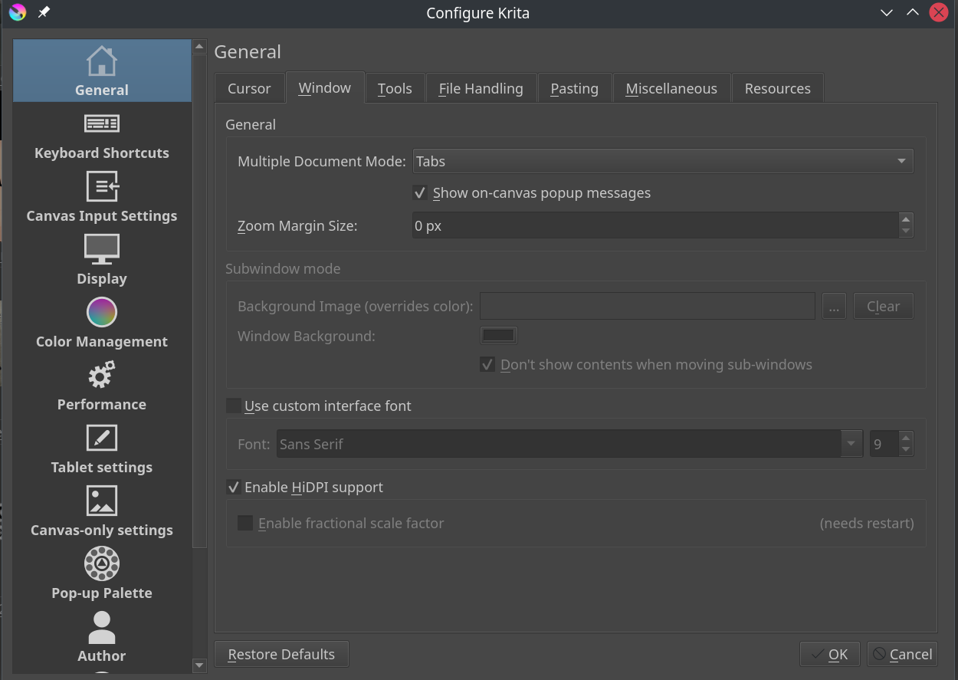Open Keyboard Shortcuts settings icon
This screenshot has height=680, width=958.
[x=101, y=124]
